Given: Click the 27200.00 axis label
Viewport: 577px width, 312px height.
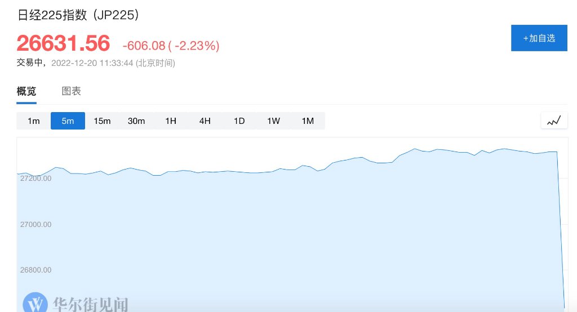Looking at the screenshot, I should [x=35, y=179].
